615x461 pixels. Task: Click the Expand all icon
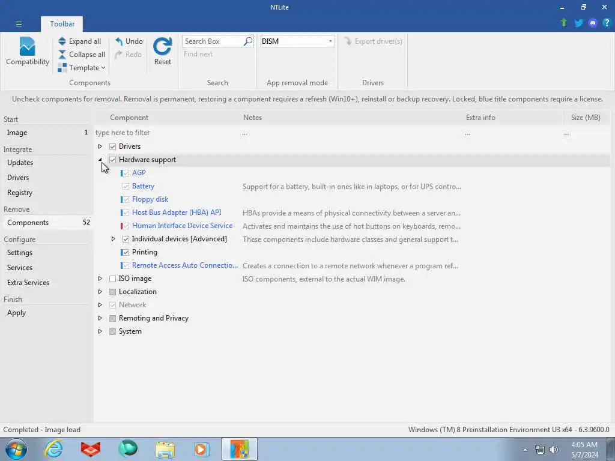(62, 41)
